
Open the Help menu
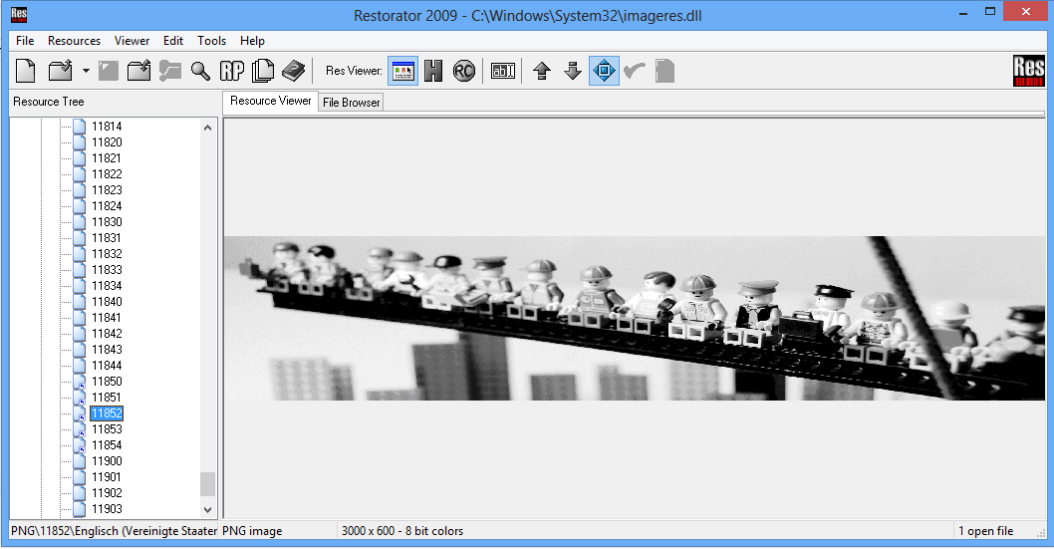click(252, 40)
